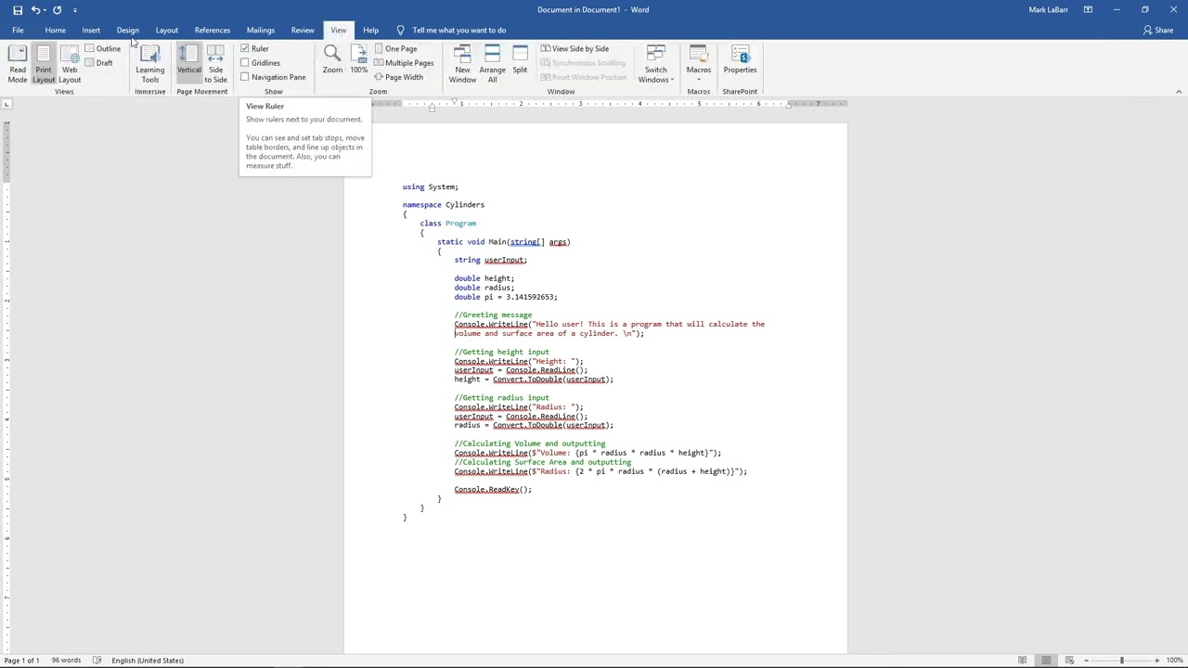
Task: Open the Design ribbon tab
Action: point(128,30)
